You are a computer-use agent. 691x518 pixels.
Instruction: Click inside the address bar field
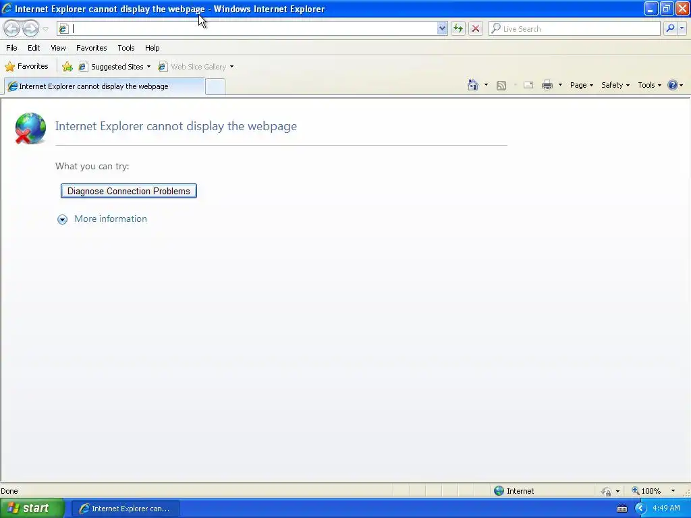tap(254, 28)
